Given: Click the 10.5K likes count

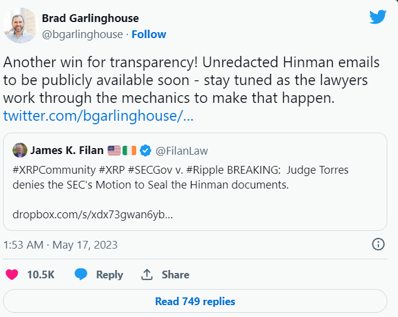Looking at the screenshot, I should click(x=40, y=275).
